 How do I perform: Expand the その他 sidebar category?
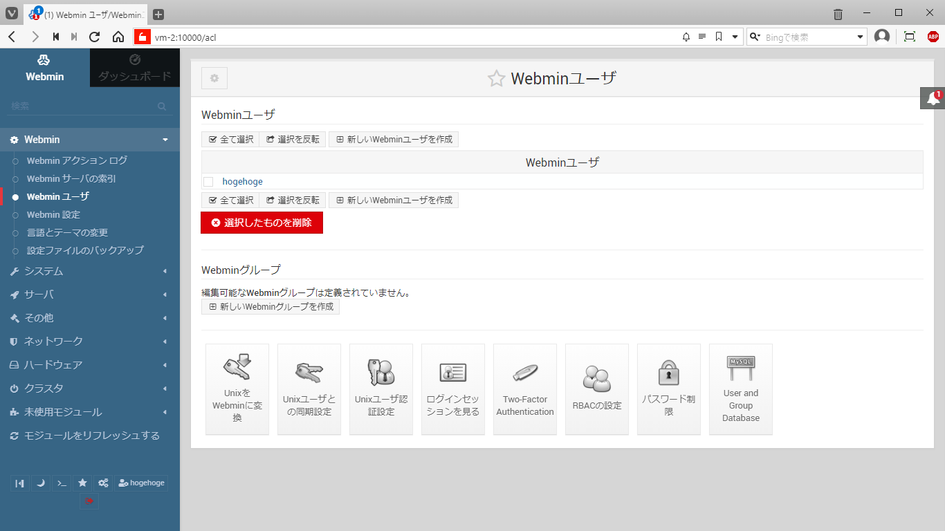click(90, 318)
